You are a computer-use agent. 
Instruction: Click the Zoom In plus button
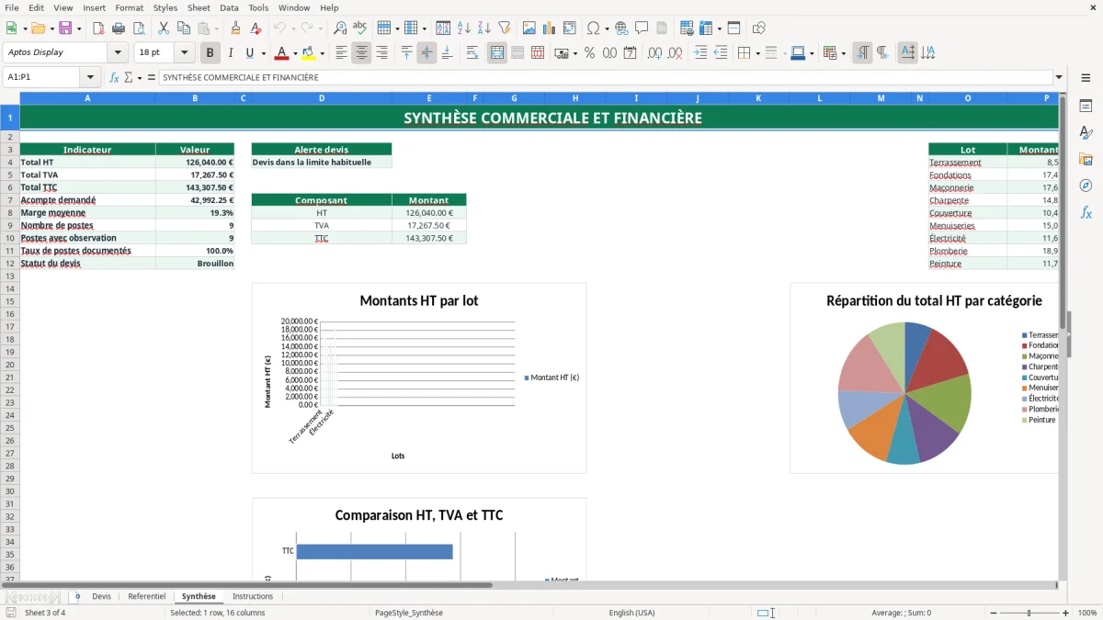pos(1066,613)
